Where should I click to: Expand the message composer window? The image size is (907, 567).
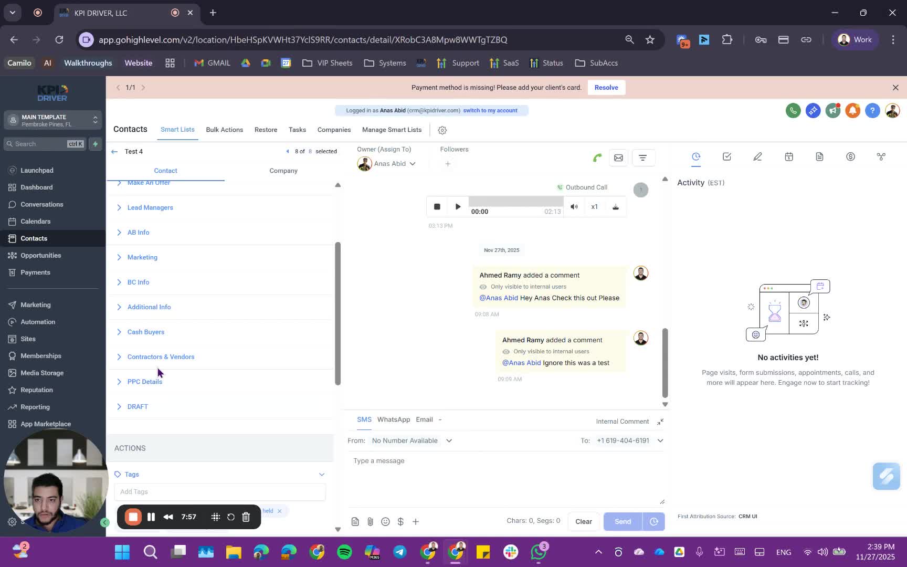[x=660, y=422]
